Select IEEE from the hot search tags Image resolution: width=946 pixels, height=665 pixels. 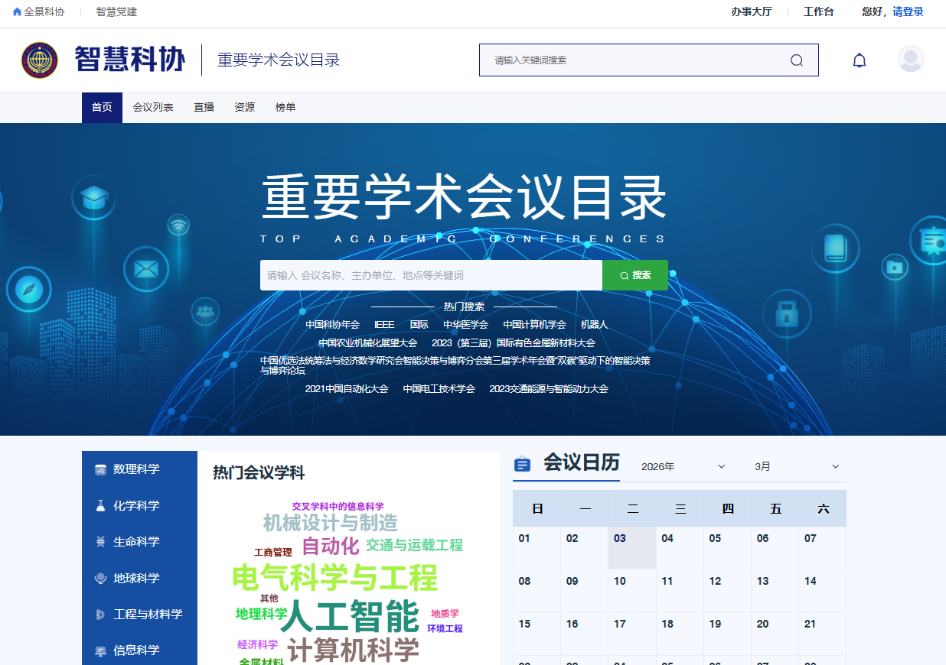383,324
